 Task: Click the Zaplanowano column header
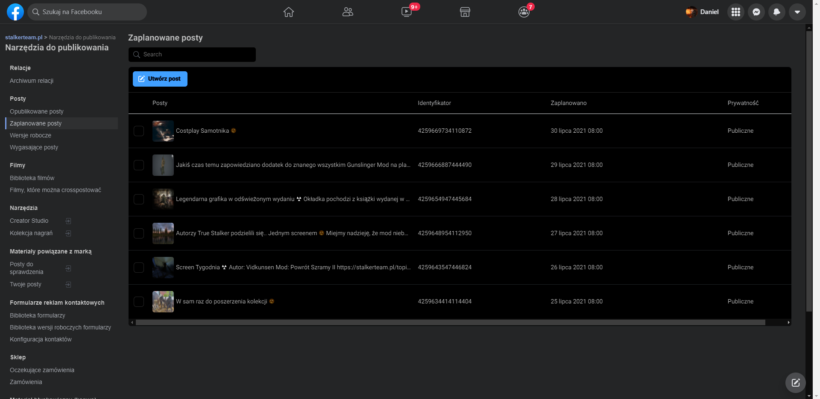[x=568, y=103]
